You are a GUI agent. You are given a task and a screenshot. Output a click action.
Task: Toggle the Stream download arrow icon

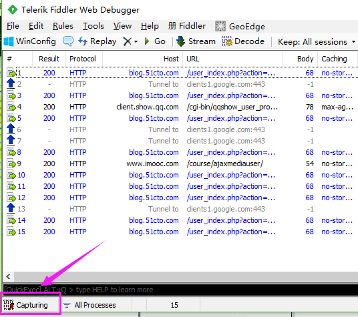180,41
